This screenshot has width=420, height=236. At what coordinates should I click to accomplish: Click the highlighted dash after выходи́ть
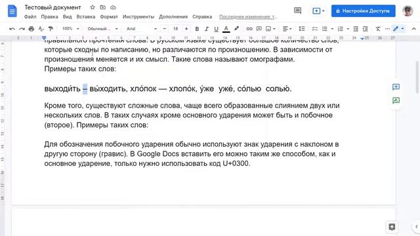coord(85,88)
